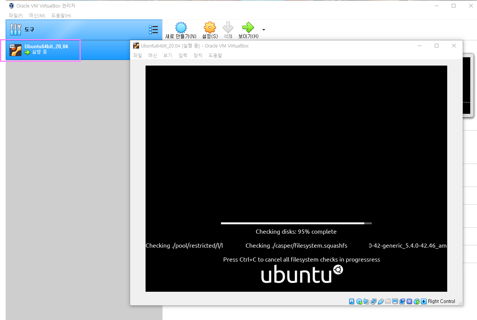
Task: Click the optical disc status icon
Action: (359, 302)
